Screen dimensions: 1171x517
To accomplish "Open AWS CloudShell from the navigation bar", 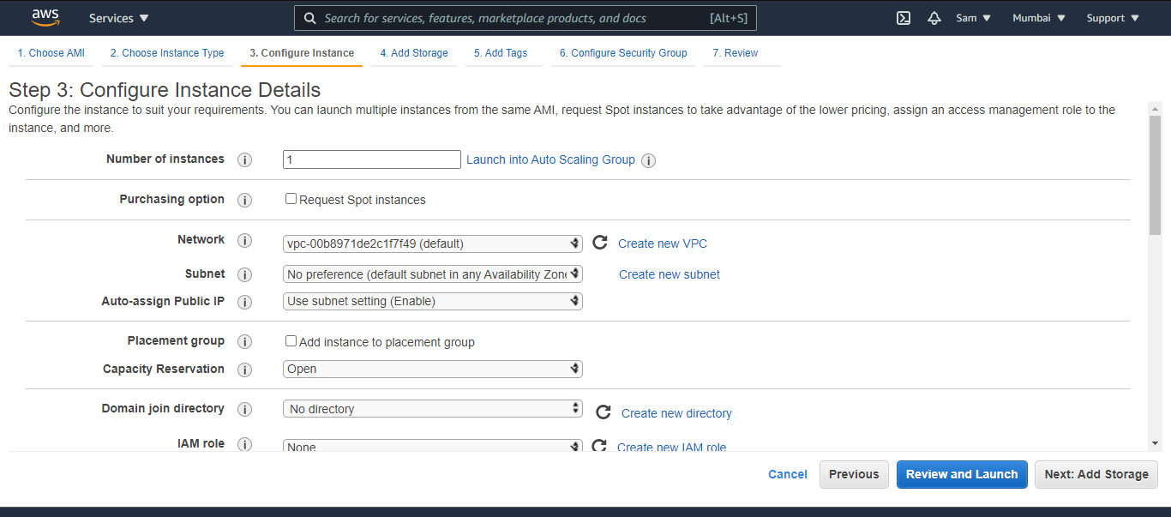I will point(903,17).
